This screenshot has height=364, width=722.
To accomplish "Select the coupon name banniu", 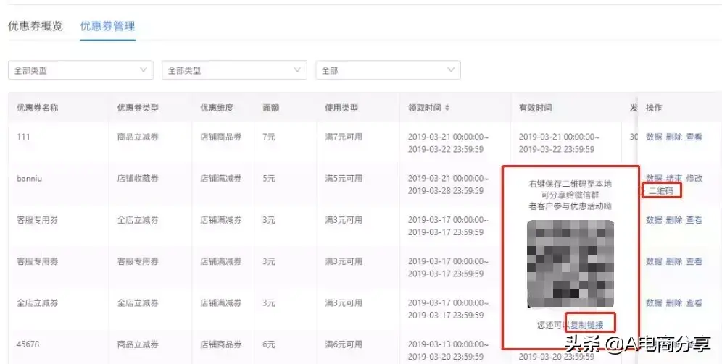I will 30,178.
